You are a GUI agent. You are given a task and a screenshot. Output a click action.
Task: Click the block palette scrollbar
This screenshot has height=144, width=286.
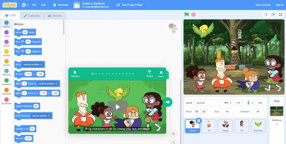(64, 27)
